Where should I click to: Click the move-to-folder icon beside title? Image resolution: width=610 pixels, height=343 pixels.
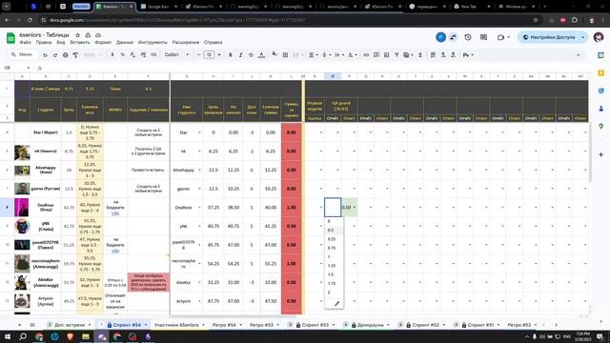[88, 35]
